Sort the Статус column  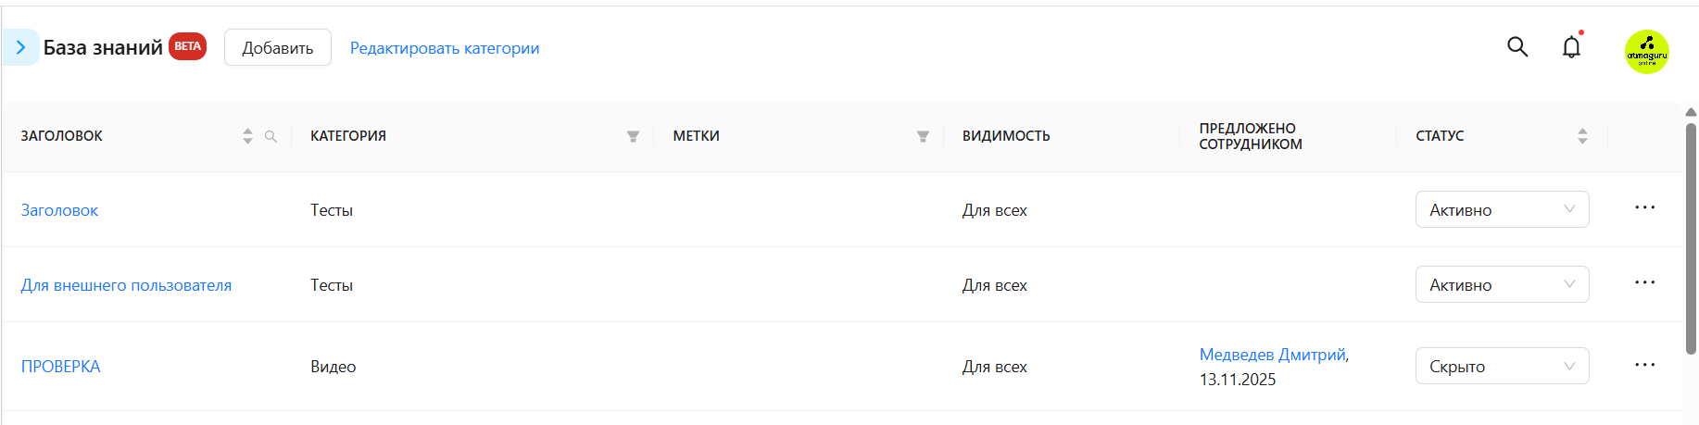pos(1582,136)
